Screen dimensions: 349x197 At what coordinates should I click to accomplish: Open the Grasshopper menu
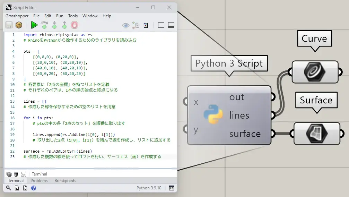[x=17, y=16]
